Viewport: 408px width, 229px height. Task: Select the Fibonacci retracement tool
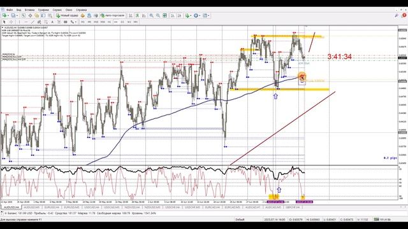pos(46,22)
